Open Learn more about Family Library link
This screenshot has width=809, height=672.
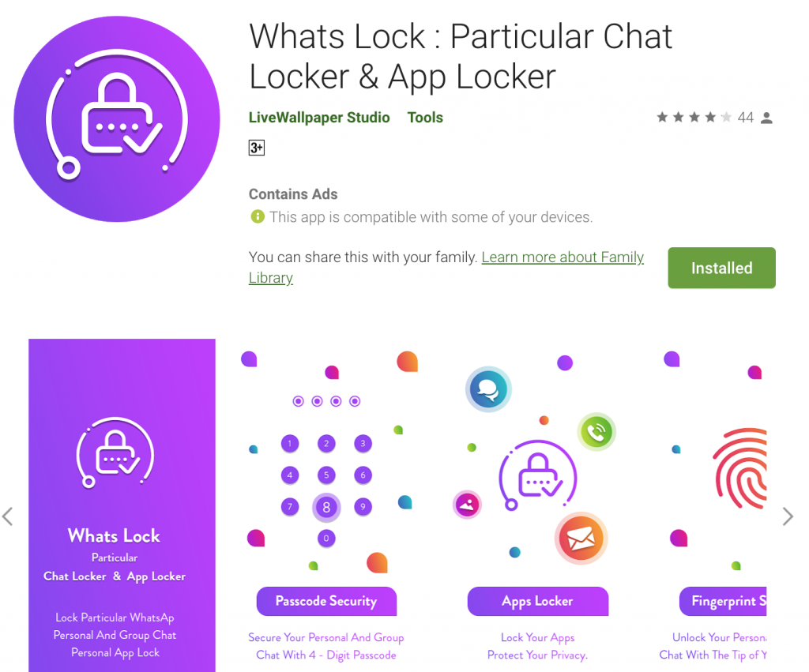[446, 267]
